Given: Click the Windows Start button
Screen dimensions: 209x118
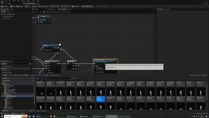Looking at the screenshot, I should coord(2,116).
